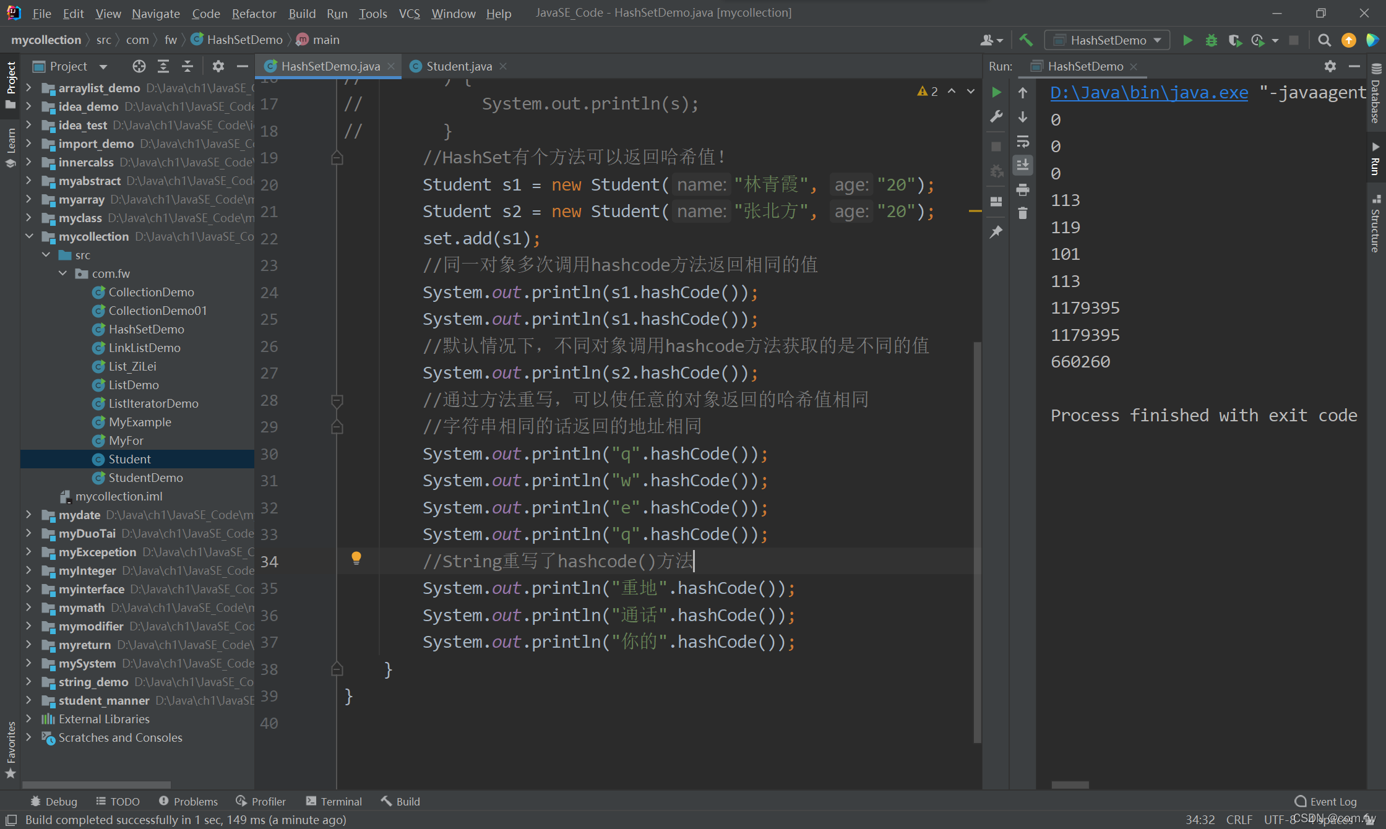
Task: Click the intention light bulb on line 34
Action: click(x=356, y=558)
